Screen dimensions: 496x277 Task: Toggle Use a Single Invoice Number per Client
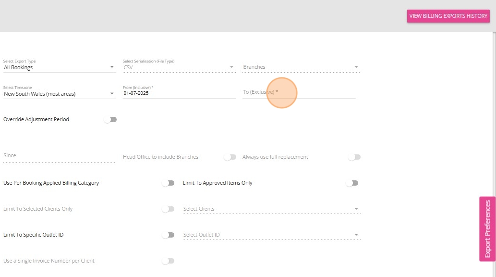point(168,261)
